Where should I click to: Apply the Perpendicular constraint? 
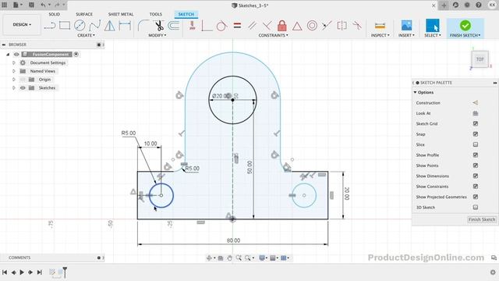pyautogui.click(x=267, y=26)
